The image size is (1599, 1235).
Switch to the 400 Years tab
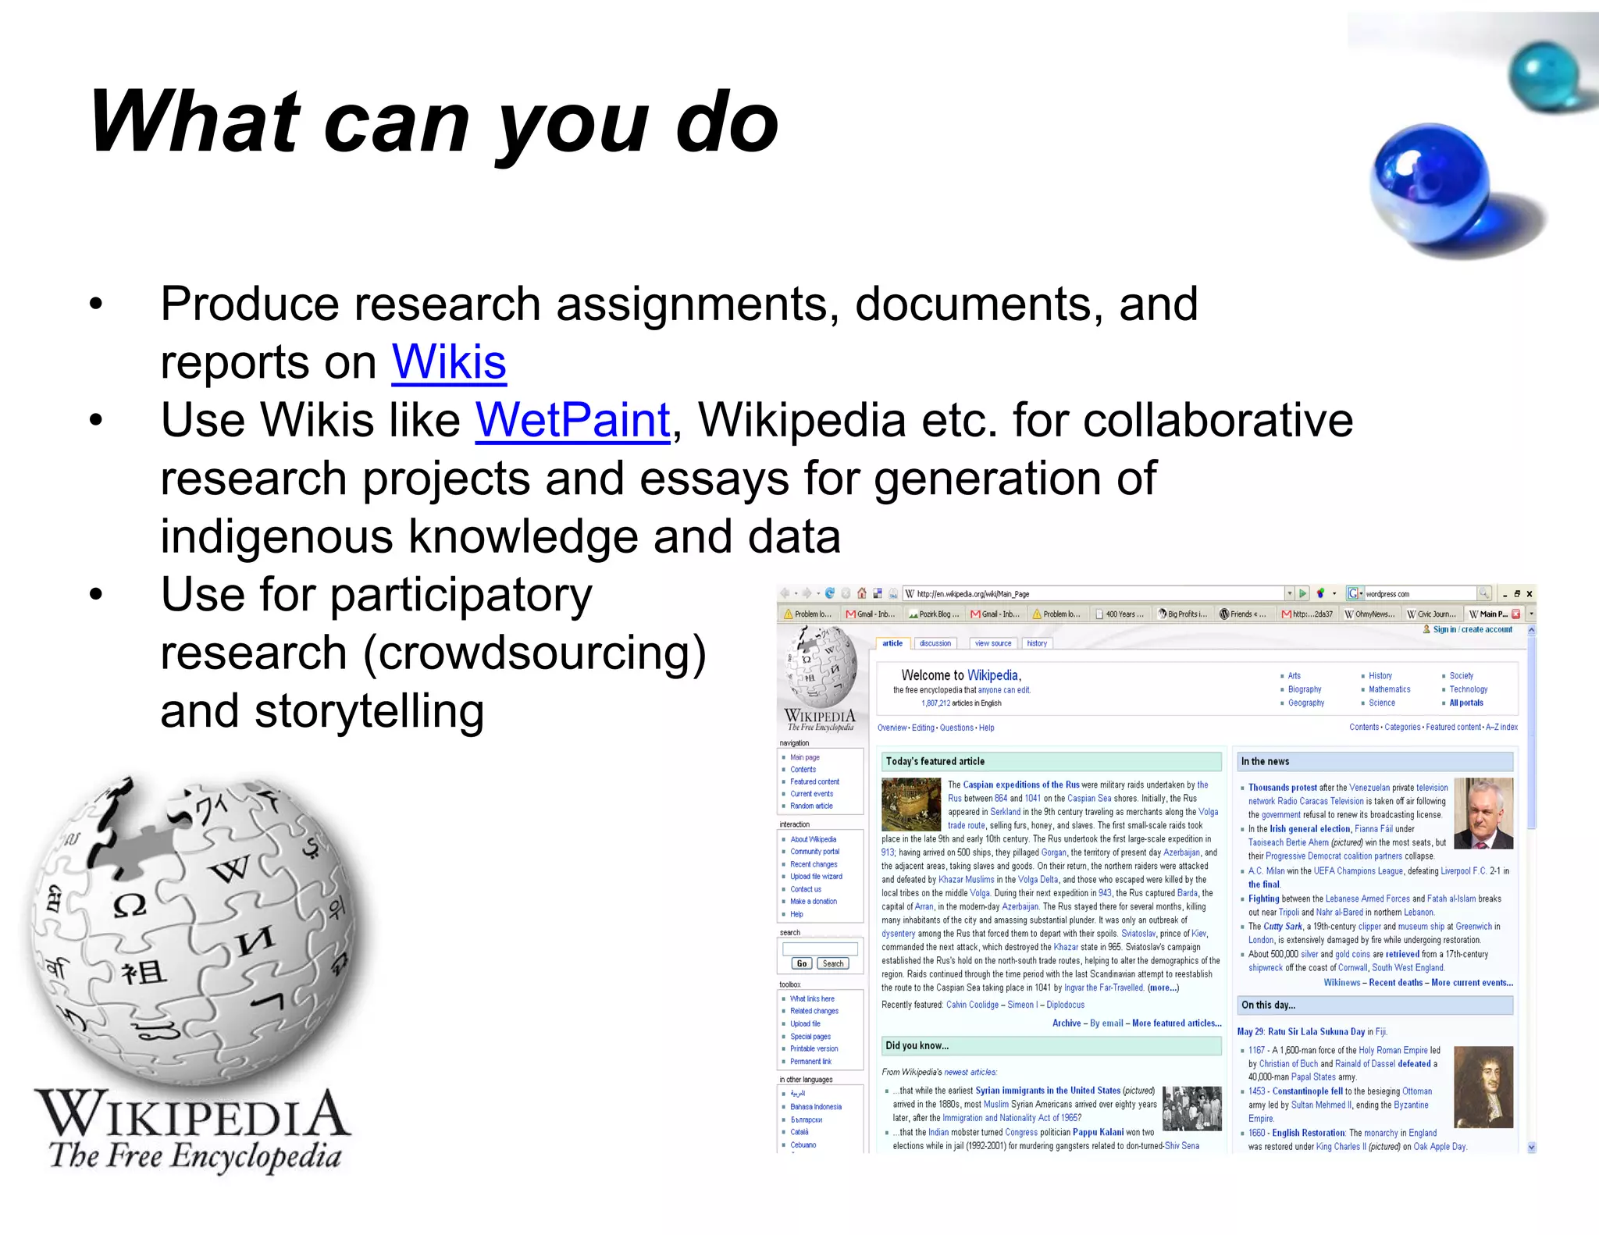1120,614
